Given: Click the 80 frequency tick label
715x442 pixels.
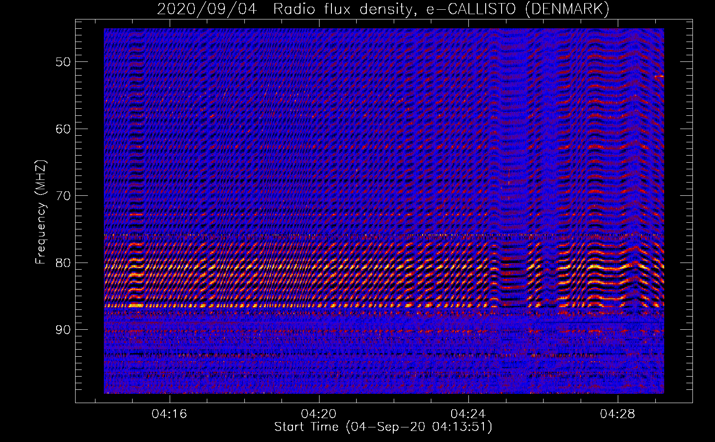Looking at the screenshot, I should 63,263.
